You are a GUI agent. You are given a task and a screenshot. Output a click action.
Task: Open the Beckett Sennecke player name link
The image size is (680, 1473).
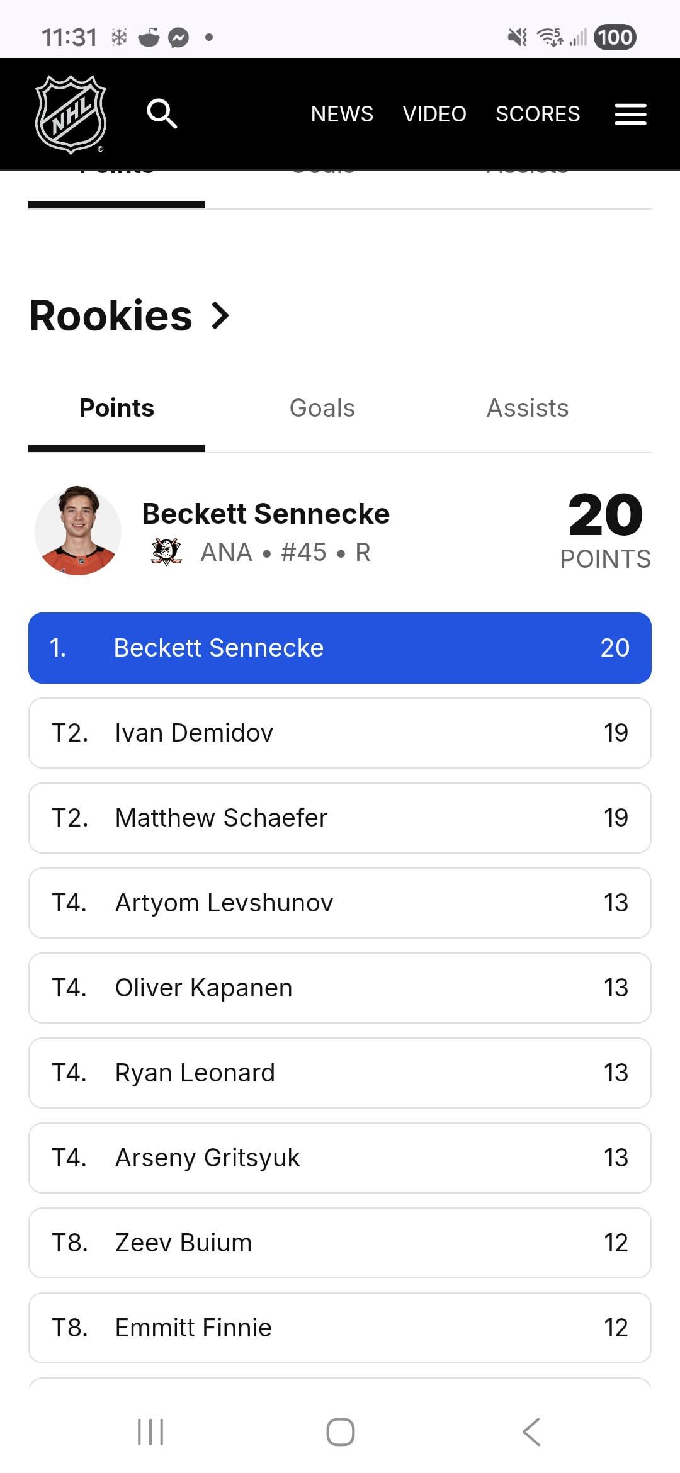pos(266,514)
